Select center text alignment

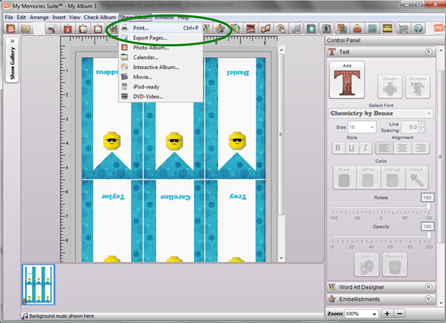[x=403, y=148]
